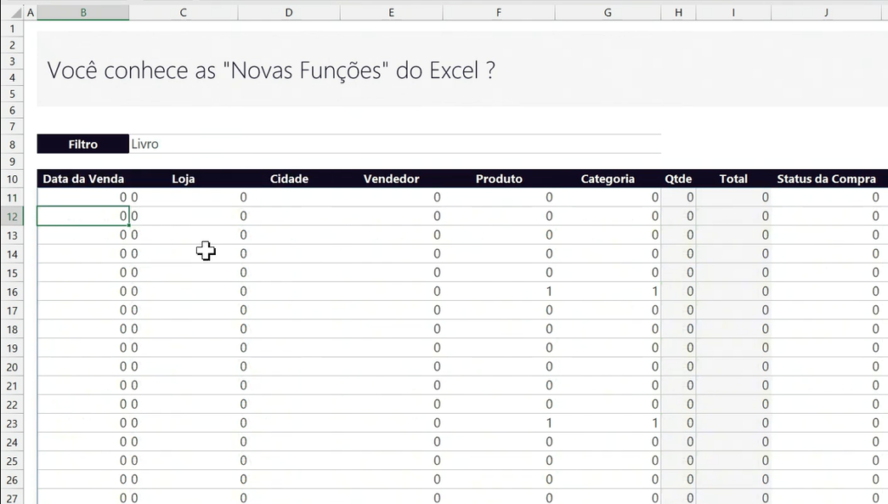Select the Produto table header cell
The height and width of the screenshot is (504, 888).
click(499, 179)
